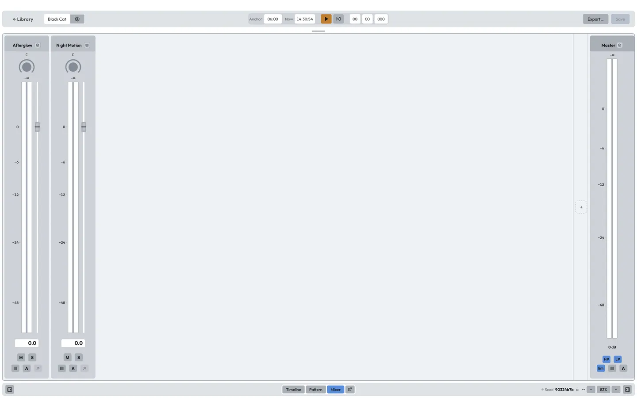The image size is (637, 398).
Task: Zoom in with the plus button
Action: 616,390
